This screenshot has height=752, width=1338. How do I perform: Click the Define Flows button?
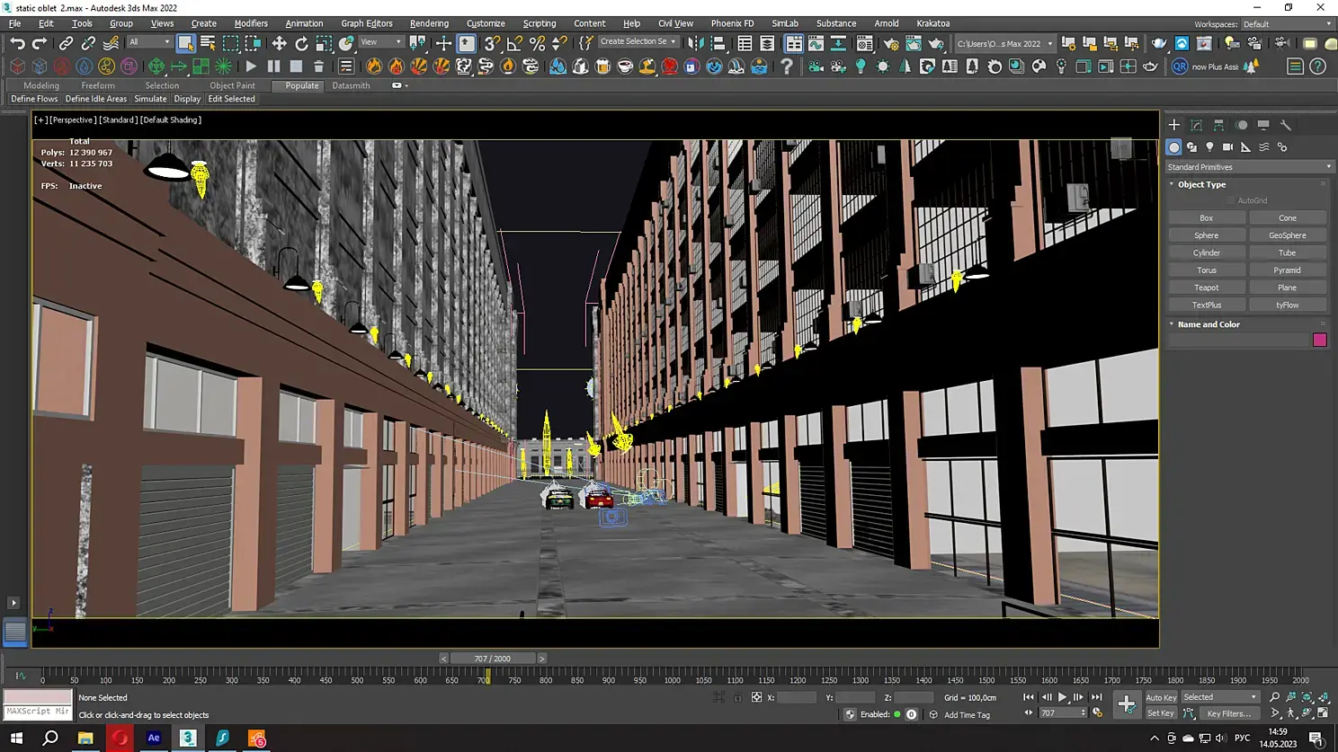coord(34,99)
